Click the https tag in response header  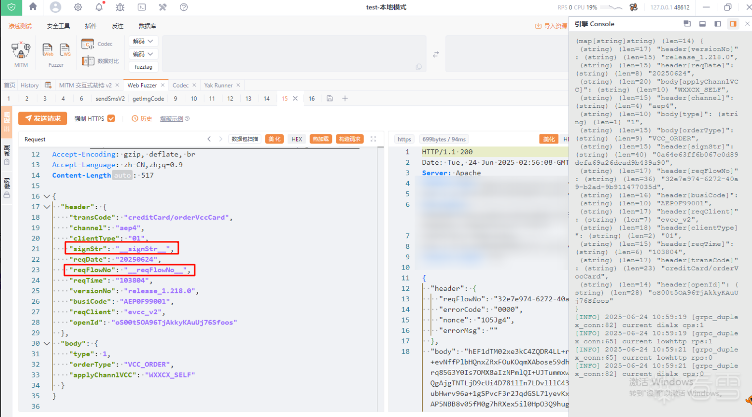pos(404,139)
